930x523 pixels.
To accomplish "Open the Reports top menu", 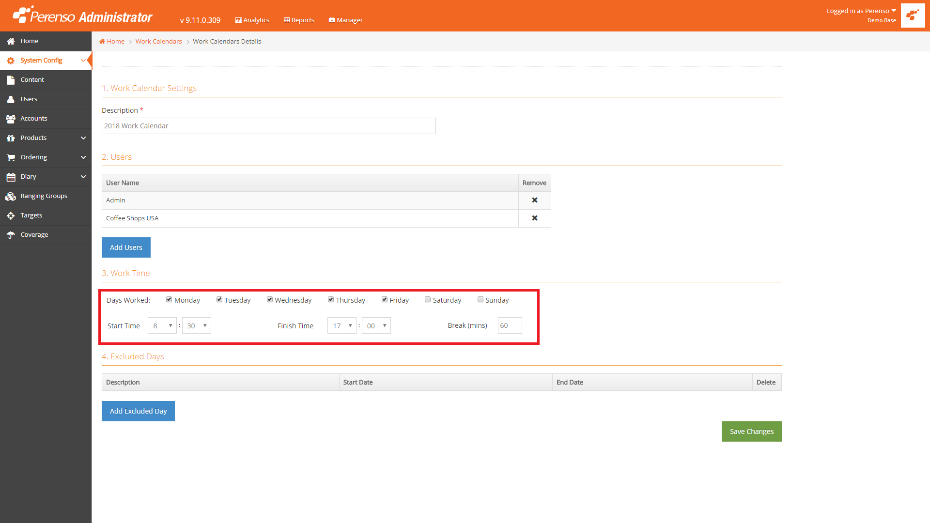I will [x=299, y=20].
